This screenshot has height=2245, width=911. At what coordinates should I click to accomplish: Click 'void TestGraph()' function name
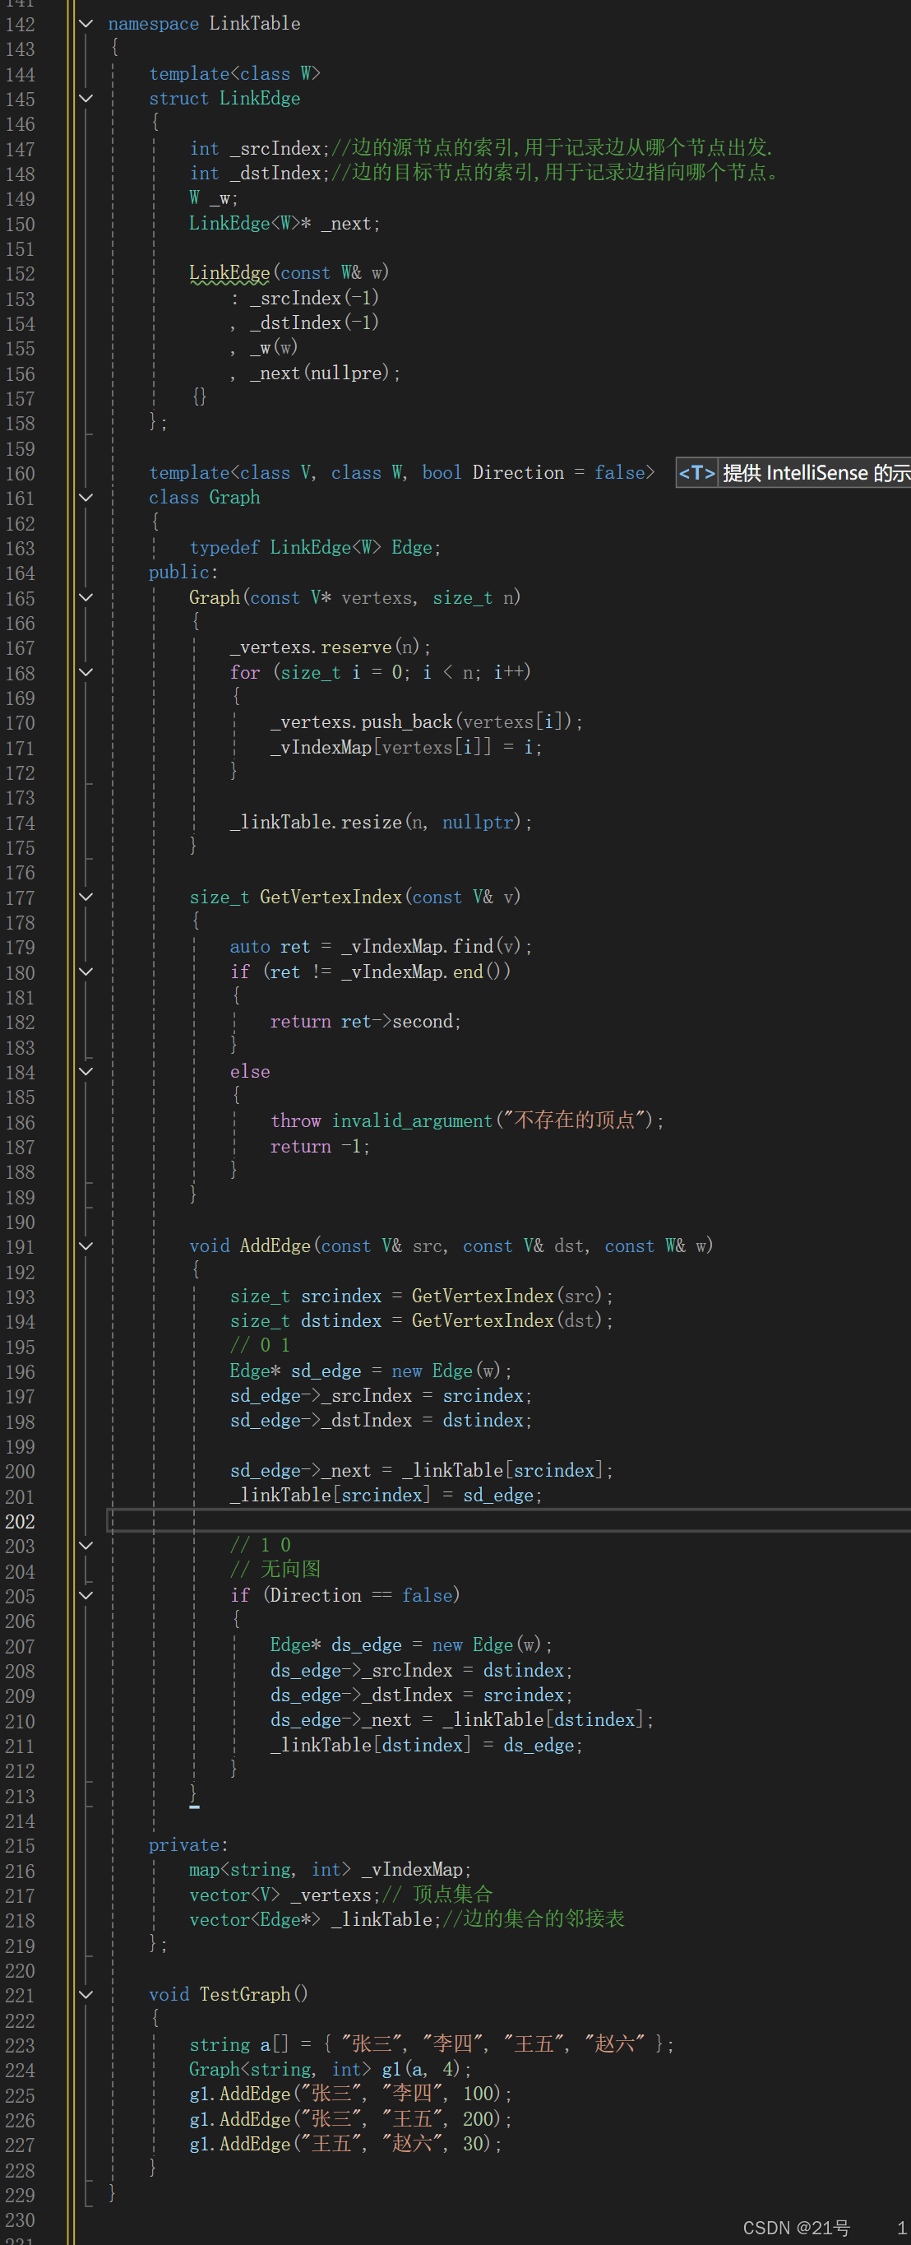[x=229, y=1995]
